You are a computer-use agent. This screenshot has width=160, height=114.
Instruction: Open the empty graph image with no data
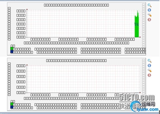(77, 84)
